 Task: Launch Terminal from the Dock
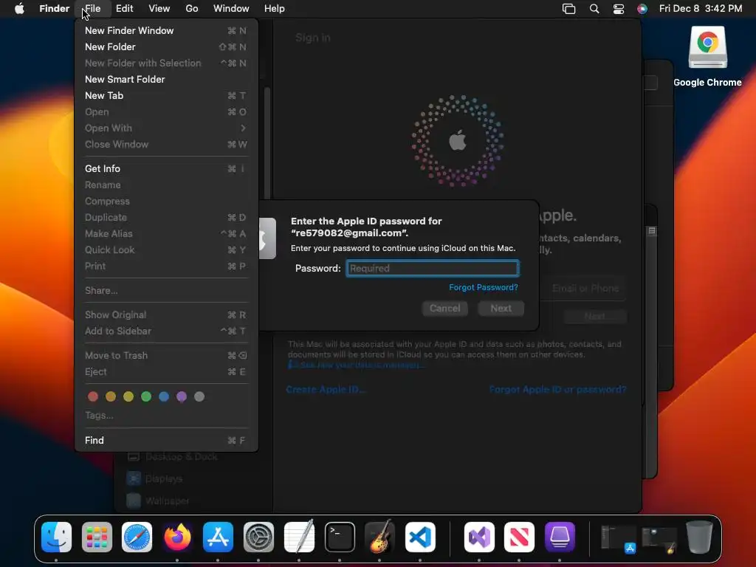[x=340, y=537]
